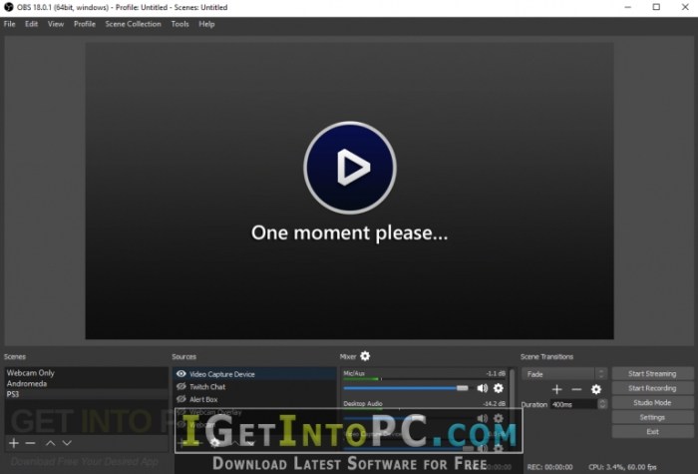Select the Webcam Only scene
The width and height of the screenshot is (698, 474).
pos(86,373)
